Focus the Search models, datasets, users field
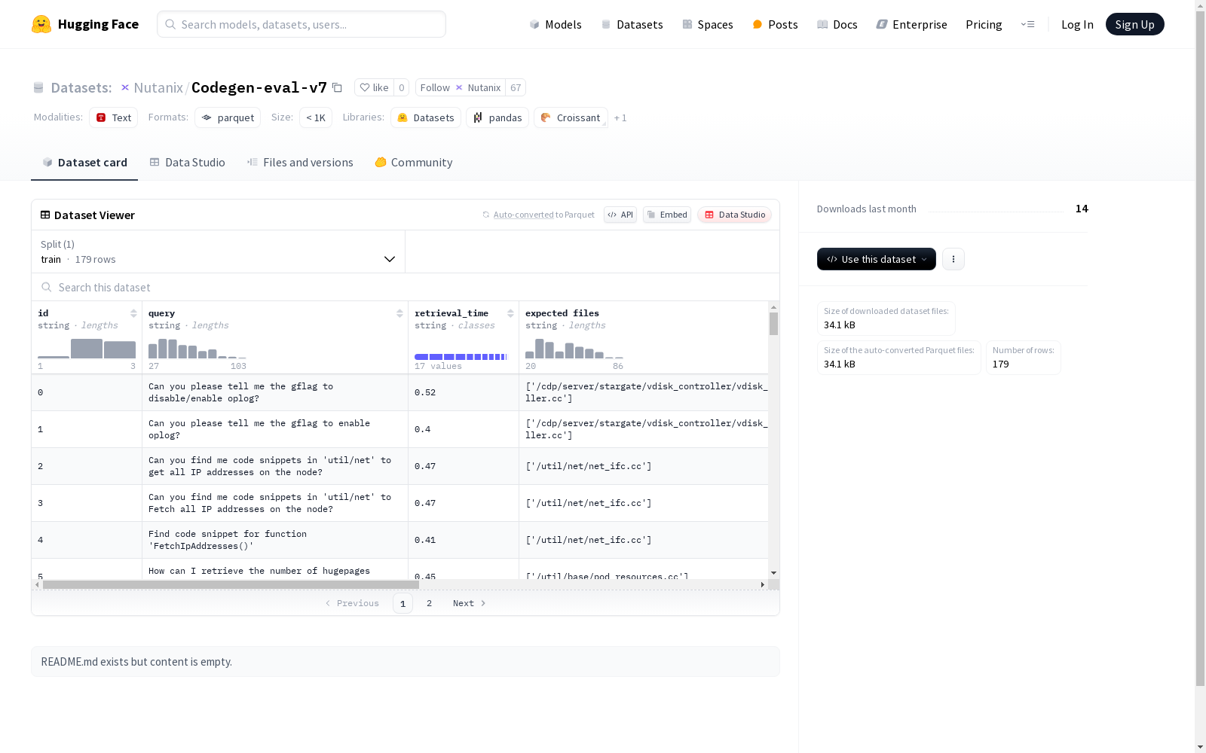 pos(301,24)
